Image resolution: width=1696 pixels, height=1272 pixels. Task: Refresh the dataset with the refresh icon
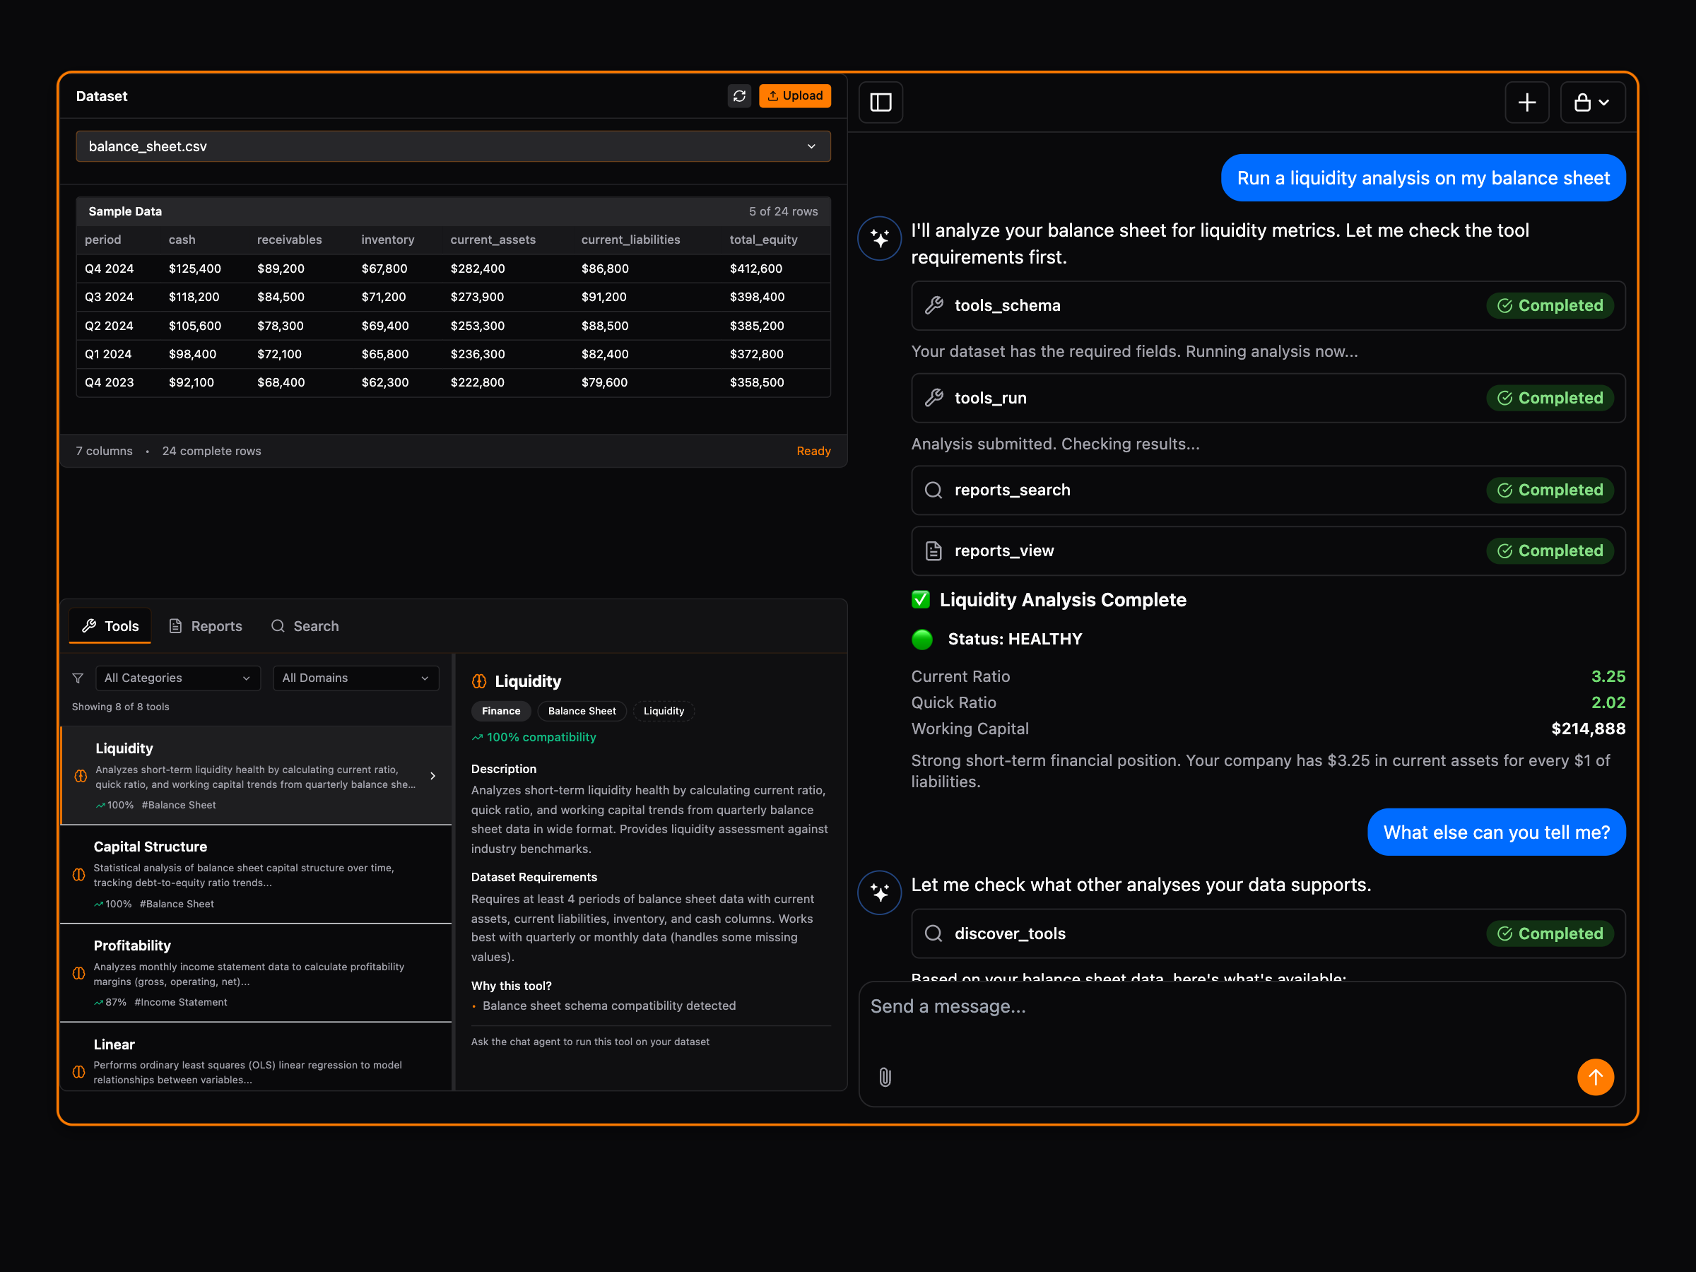click(739, 96)
